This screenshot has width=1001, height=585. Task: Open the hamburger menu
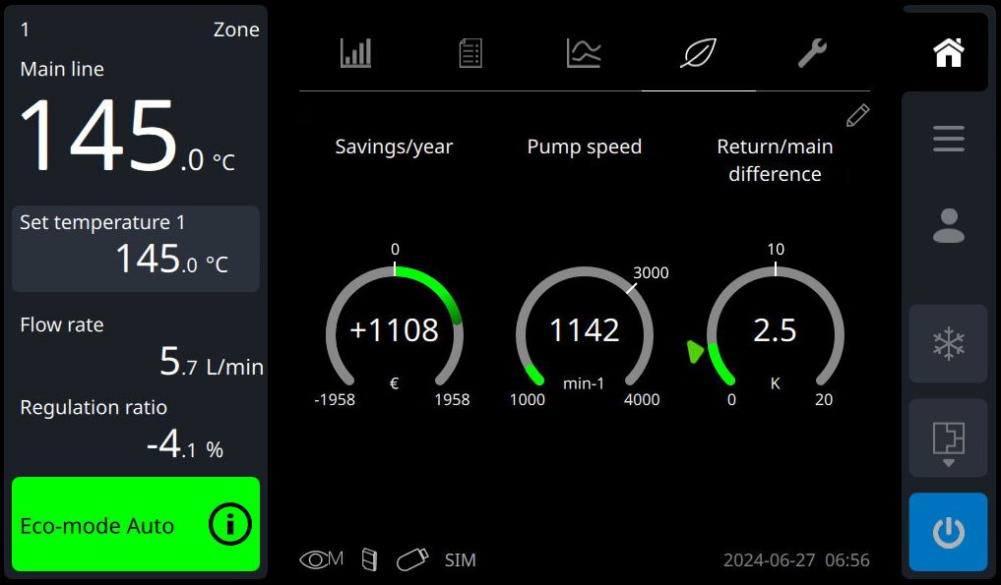click(x=949, y=139)
